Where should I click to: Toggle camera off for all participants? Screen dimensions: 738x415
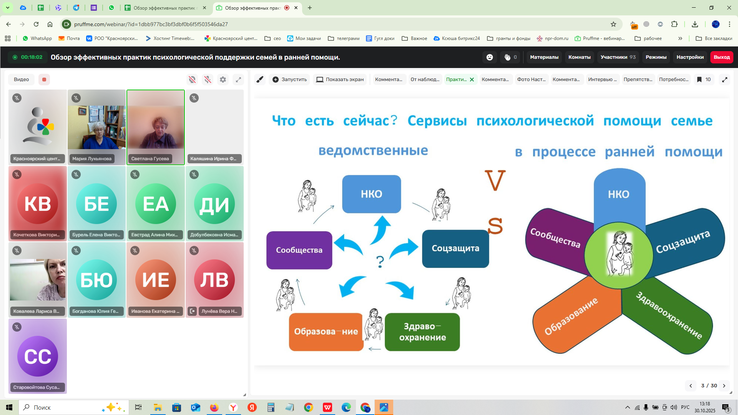192,80
